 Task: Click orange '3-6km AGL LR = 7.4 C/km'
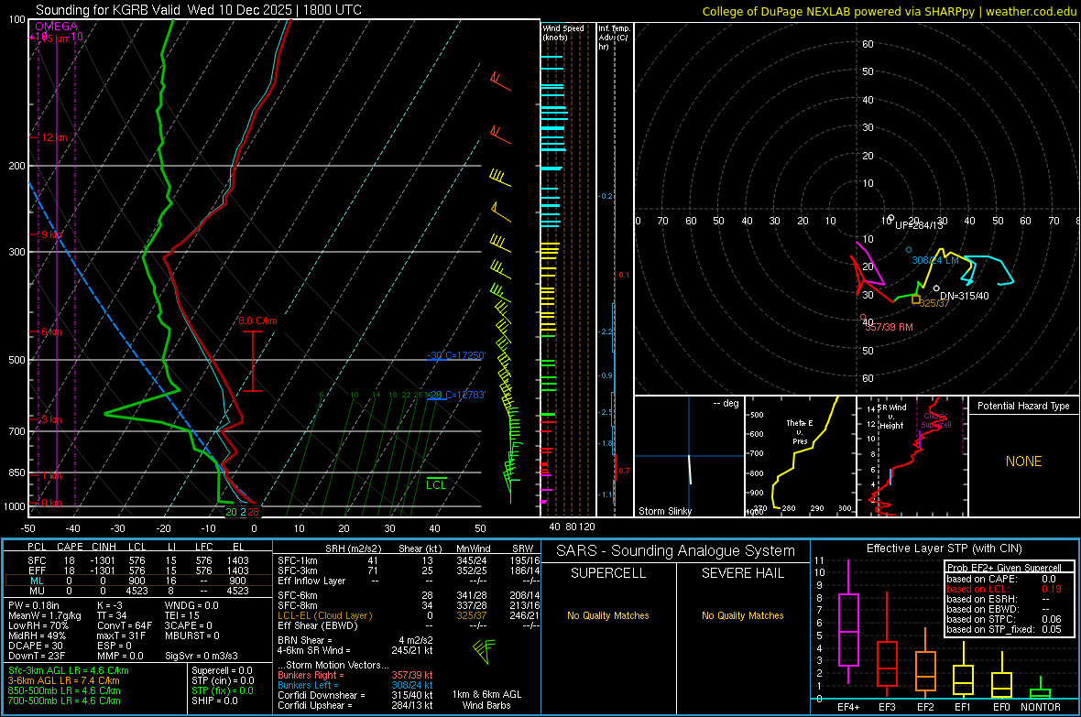click(63, 680)
